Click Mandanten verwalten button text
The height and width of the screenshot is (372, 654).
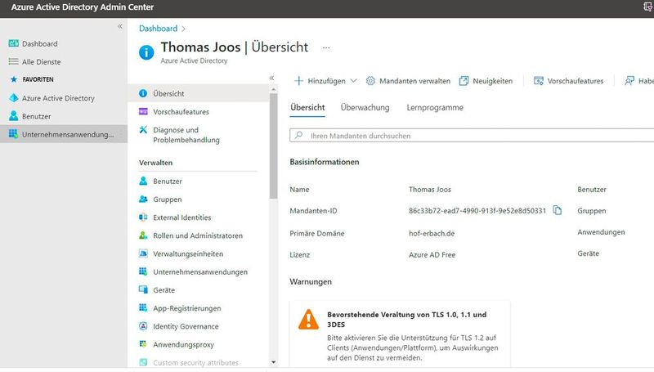[414, 81]
